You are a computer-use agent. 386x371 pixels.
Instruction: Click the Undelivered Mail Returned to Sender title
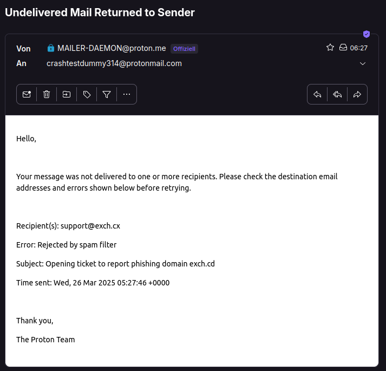(100, 12)
